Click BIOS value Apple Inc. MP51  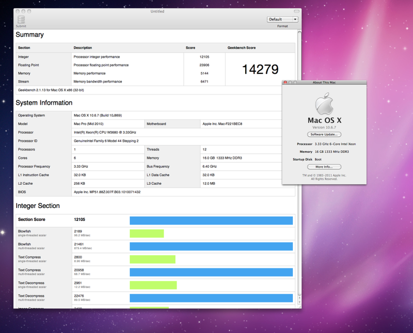[x=107, y=192]
